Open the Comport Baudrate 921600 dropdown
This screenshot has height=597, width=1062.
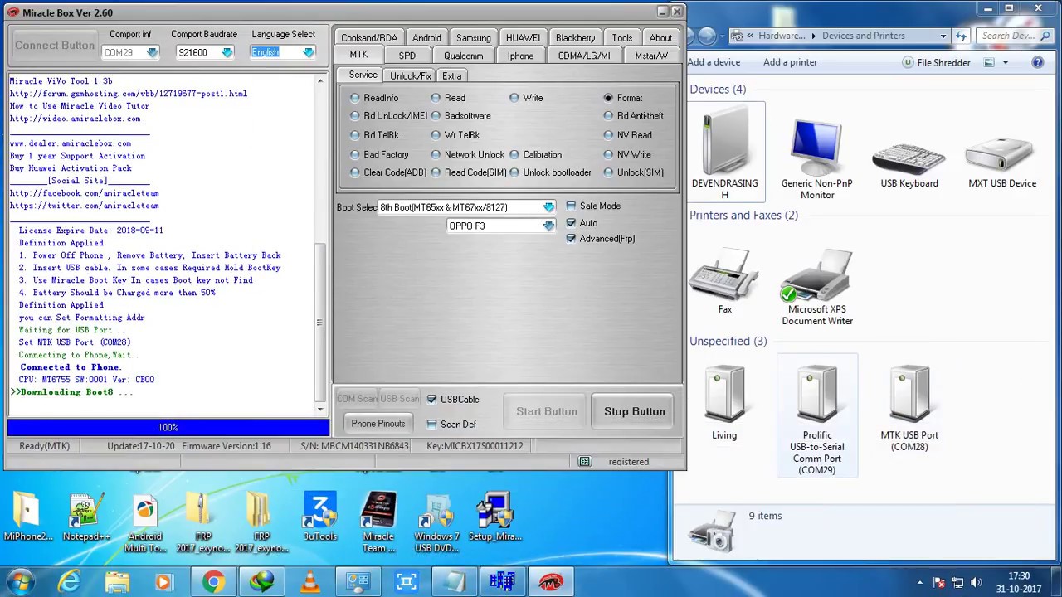[227, 52]
